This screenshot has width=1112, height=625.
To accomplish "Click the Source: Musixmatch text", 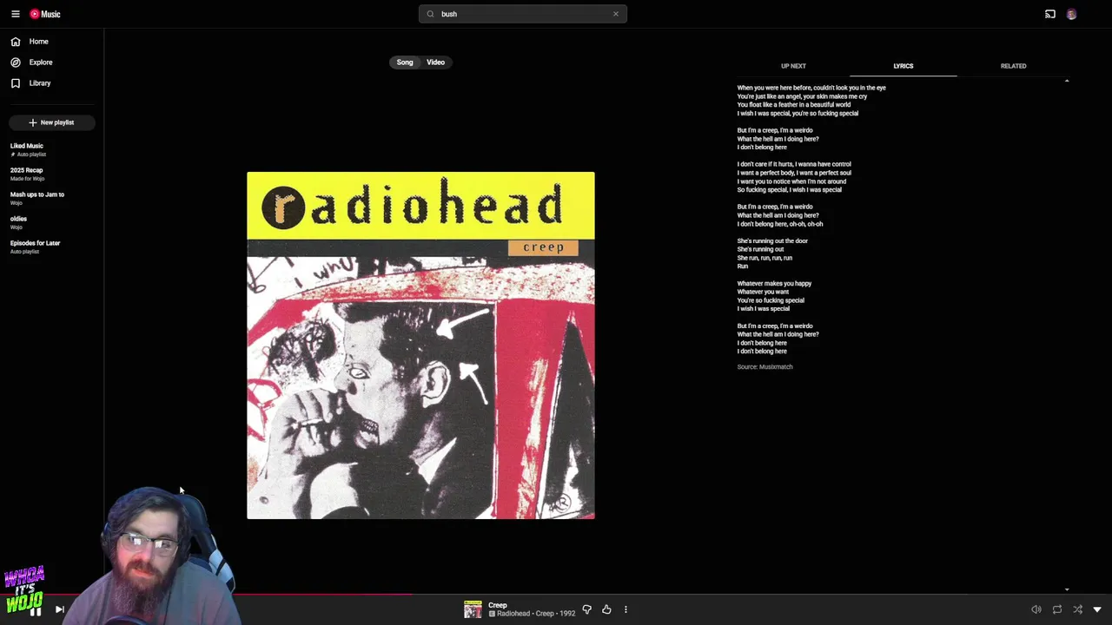I will point(764,367).
